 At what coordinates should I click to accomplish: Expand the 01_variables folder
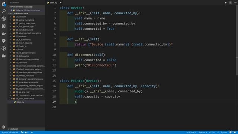pyautogui.click(x=26, y=17)
